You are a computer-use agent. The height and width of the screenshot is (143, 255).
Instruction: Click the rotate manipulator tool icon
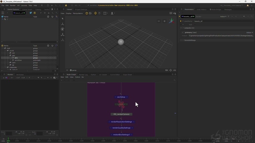pyautogui.click(x=62, y=29)
